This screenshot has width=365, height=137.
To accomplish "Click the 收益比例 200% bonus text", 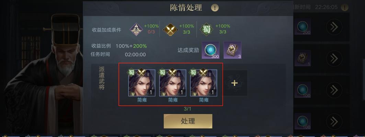I will point(140,46).
